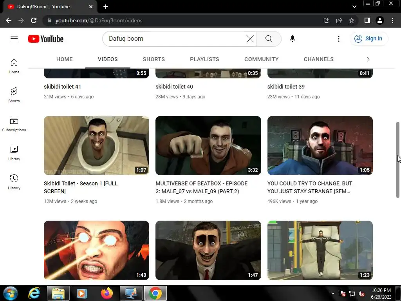Open video skibidi toilet 40
The width and height of the screenshot is (401, 301).
(x=174, y=87)
